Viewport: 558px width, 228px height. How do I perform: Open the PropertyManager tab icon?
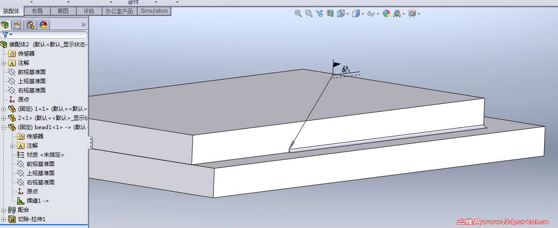pyautogui.click(x=17, y=25)
